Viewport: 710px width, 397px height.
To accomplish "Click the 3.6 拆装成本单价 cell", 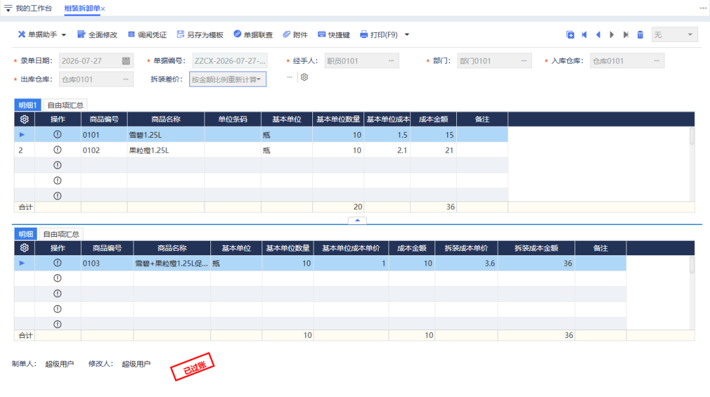I will (466, 263).
